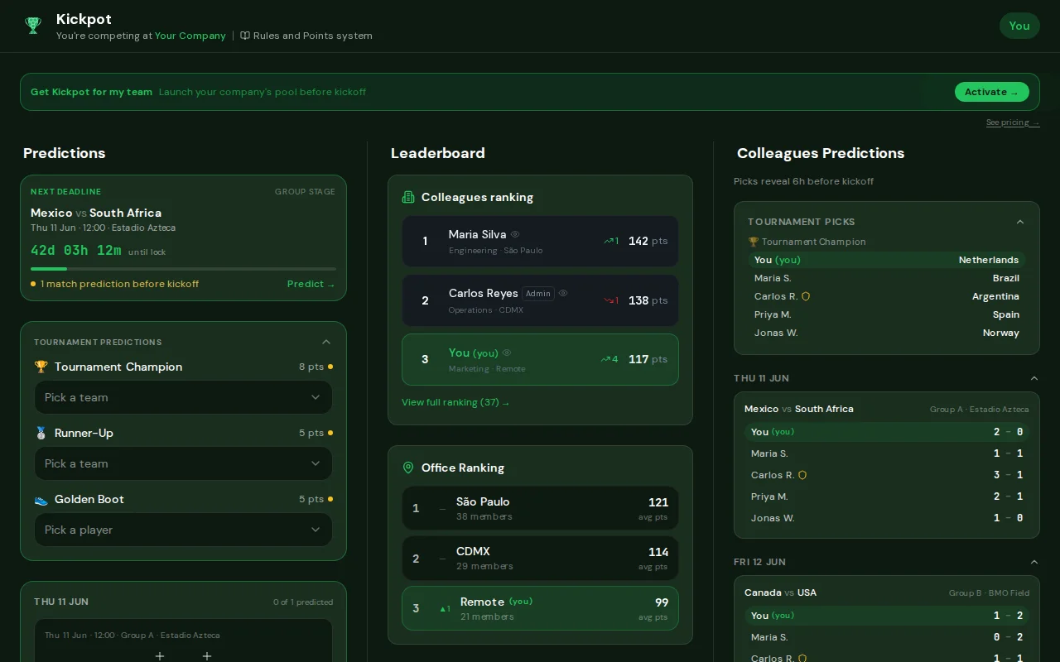Screen dimensions: 1060x662
Task: Click the Get Kickpot for my team text
Action: click(x=91, y=92)
